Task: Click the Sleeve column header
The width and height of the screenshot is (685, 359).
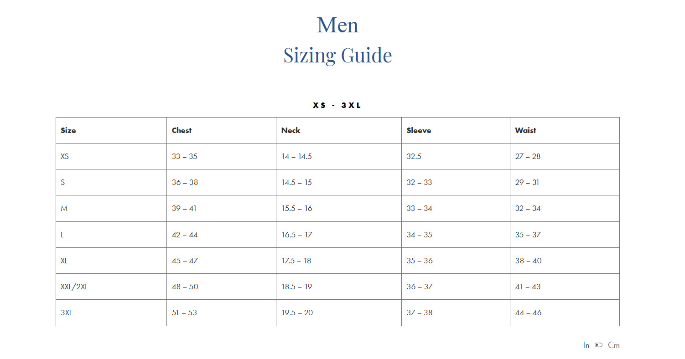Action: click(x=419, y=130)
